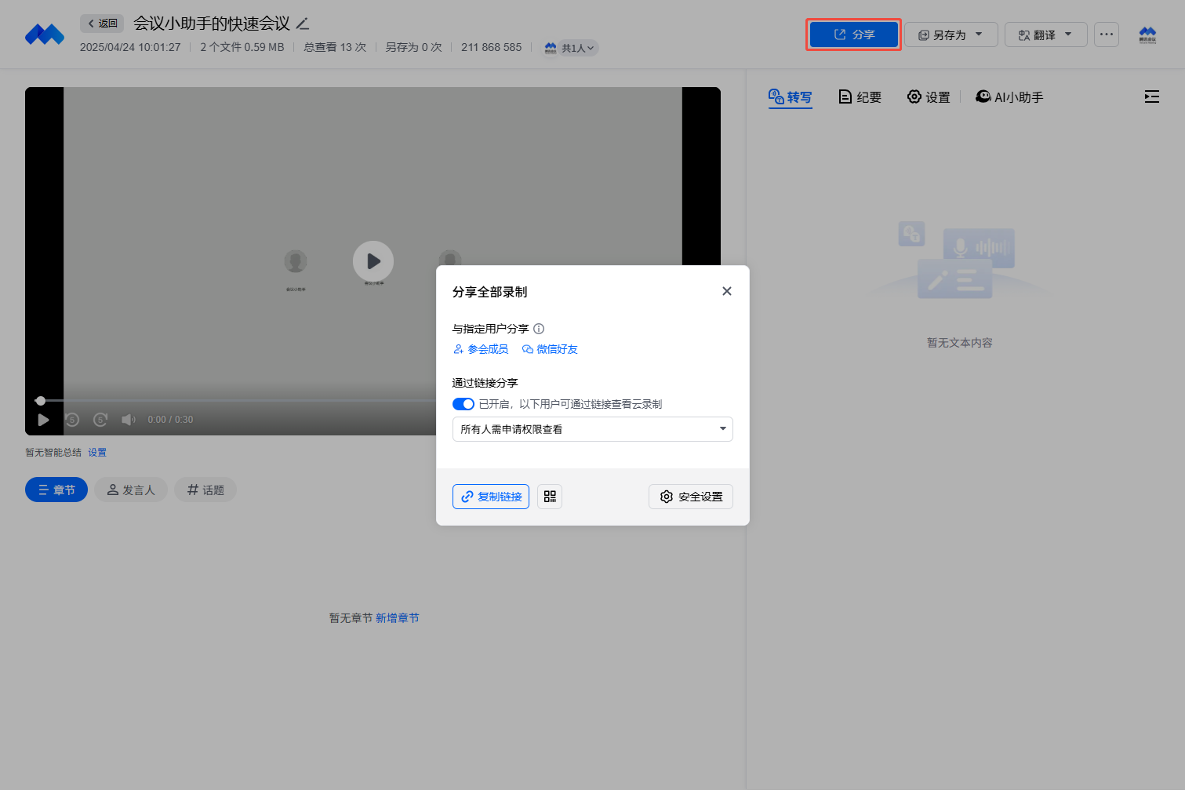
Task: Open the 设置 settings tab
Action: point(929,97)
